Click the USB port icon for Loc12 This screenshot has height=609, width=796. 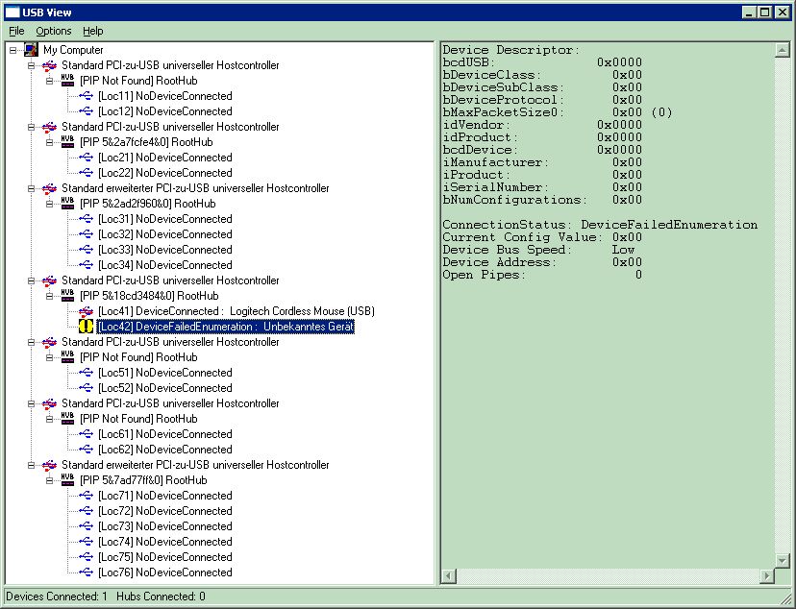pos(87,111)
